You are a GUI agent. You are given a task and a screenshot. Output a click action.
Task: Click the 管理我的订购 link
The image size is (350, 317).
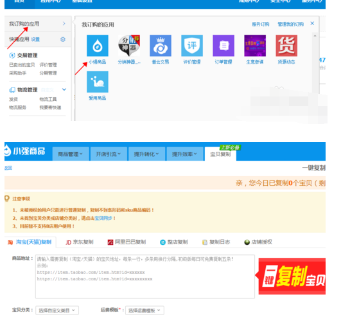[291, 24]
